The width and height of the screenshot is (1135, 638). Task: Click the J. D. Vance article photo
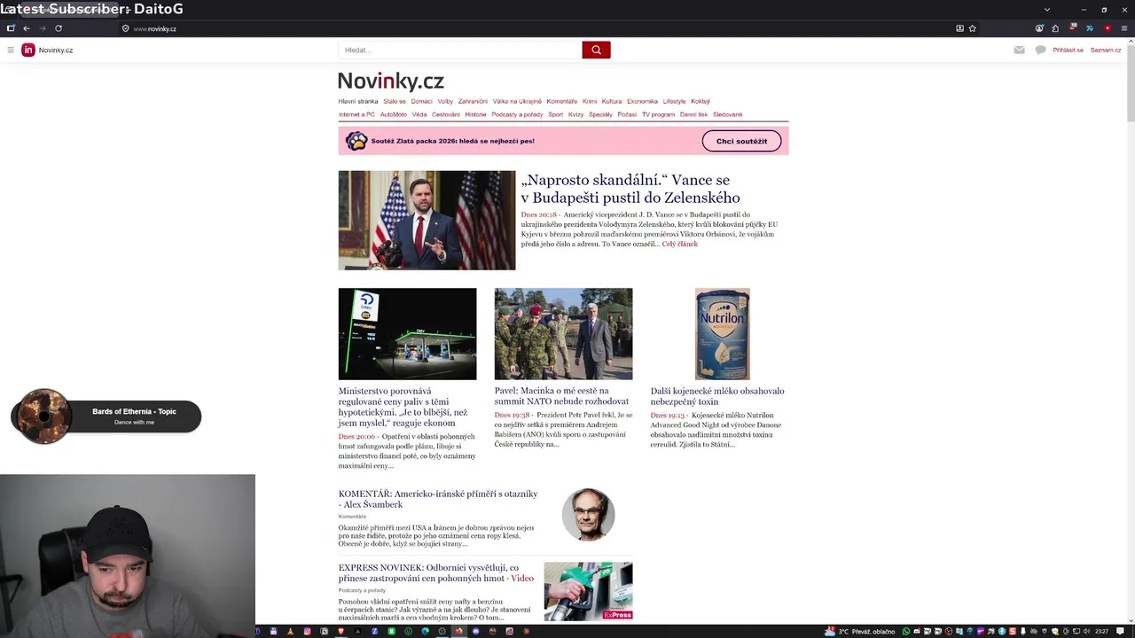(x=427, y=220)
